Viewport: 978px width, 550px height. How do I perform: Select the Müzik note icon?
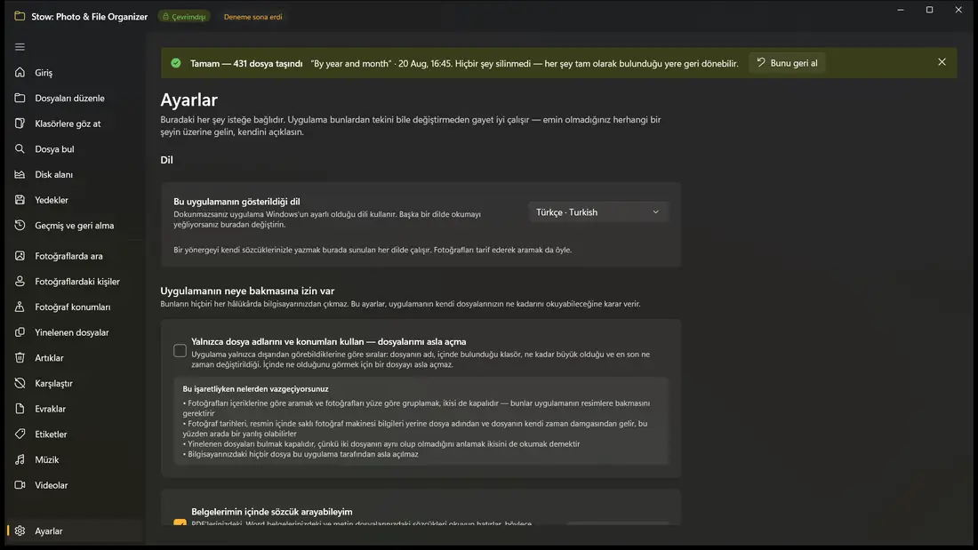(20, 459)
